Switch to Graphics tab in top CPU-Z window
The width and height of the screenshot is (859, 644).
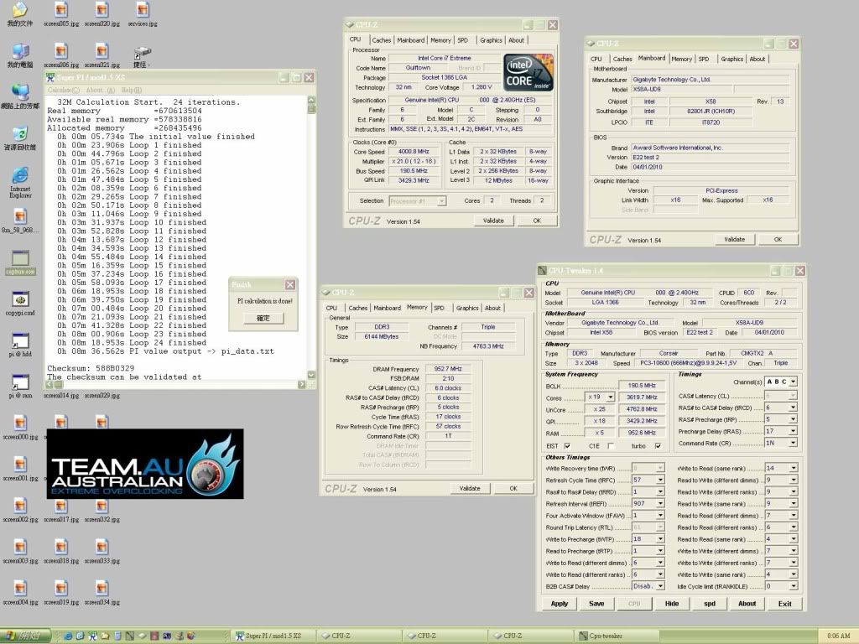coord(491,40)
